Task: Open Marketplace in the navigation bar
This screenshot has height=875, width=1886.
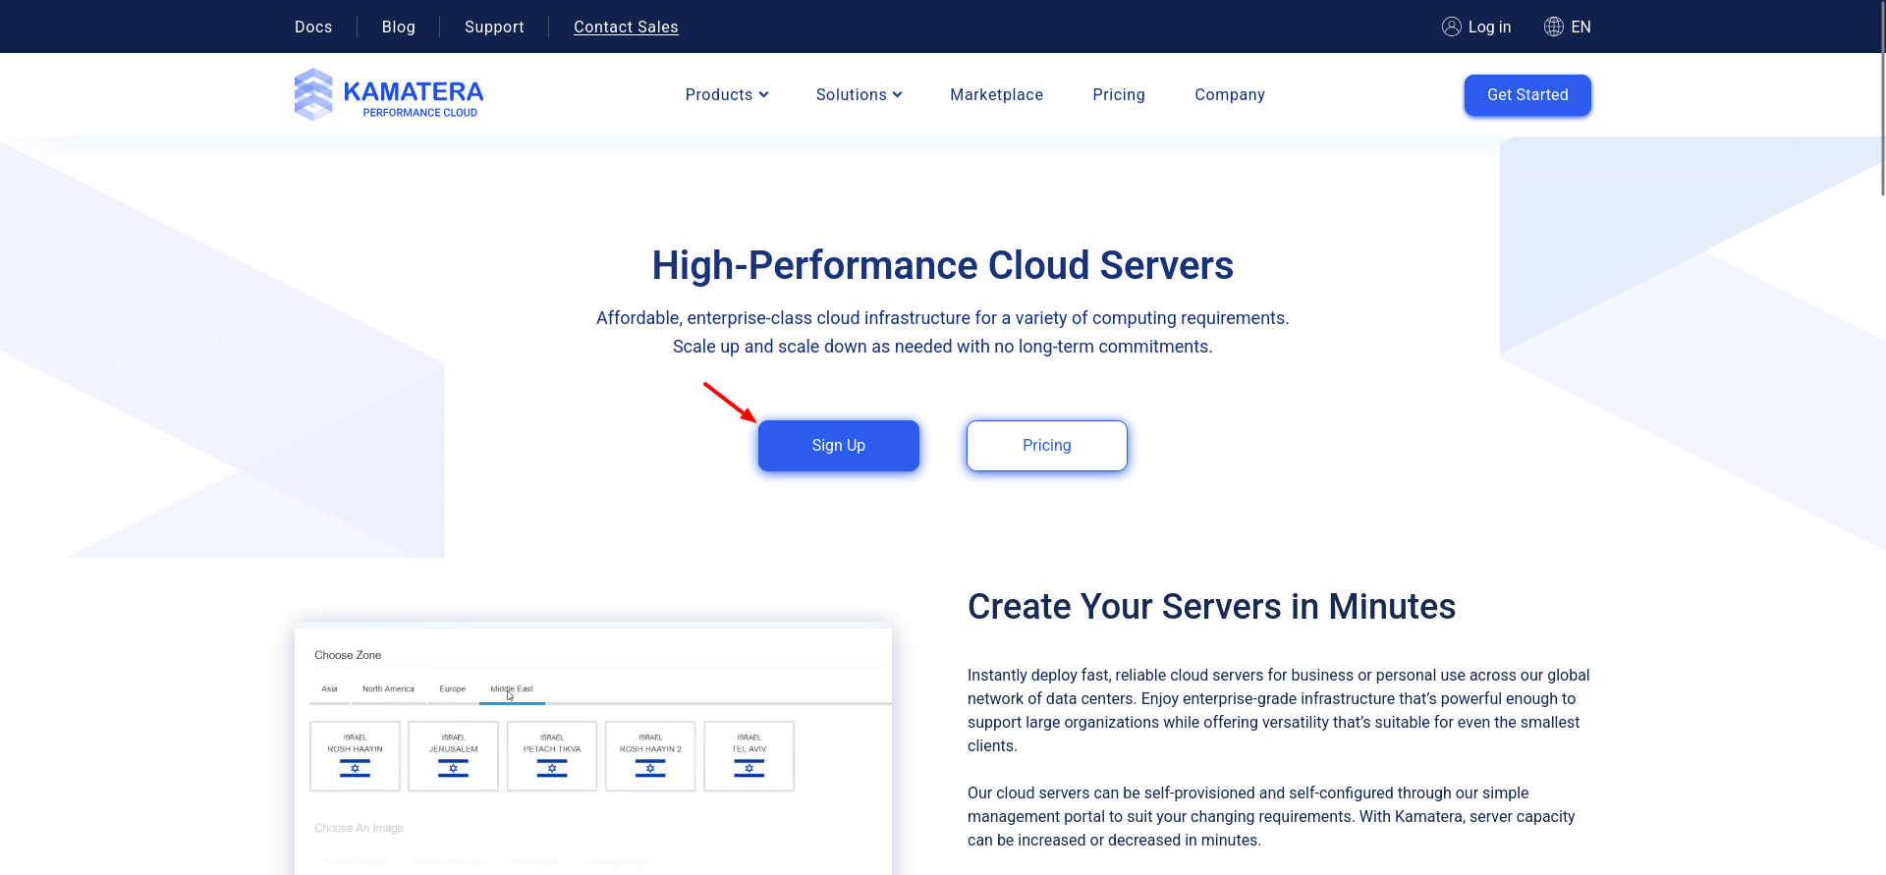Action: tap(996, 94)
